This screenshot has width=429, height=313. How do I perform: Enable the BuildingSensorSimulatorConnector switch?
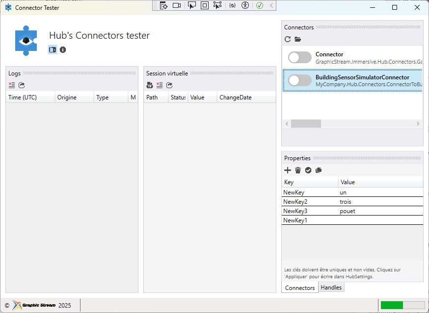point(300,80)
